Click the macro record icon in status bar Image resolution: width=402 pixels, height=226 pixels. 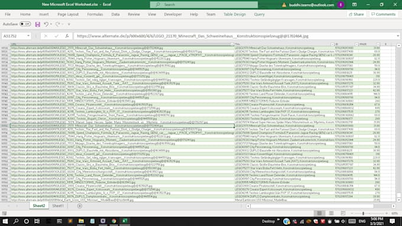(x=4, y=213)
